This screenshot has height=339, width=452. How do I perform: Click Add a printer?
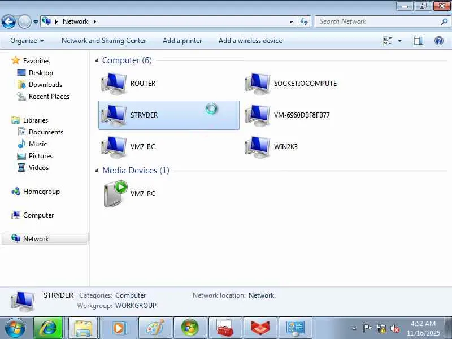pyautogui.click(x=182, y=41)
